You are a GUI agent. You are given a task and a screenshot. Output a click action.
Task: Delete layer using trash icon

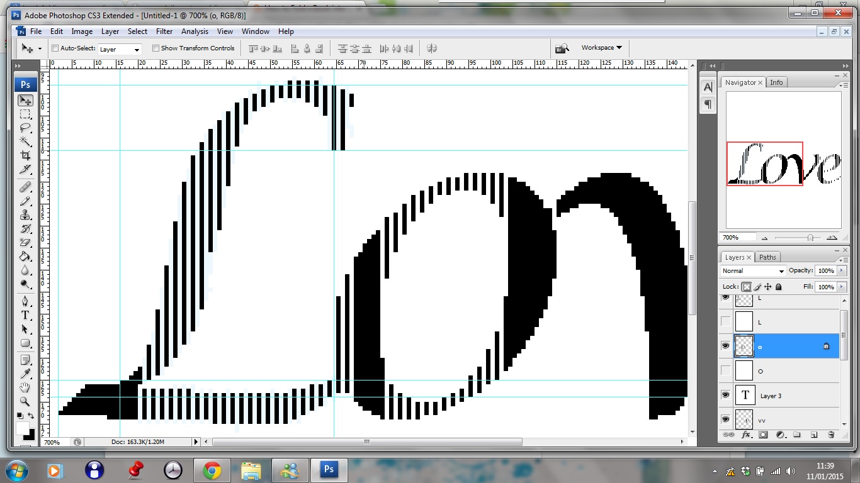pos(830,435)
